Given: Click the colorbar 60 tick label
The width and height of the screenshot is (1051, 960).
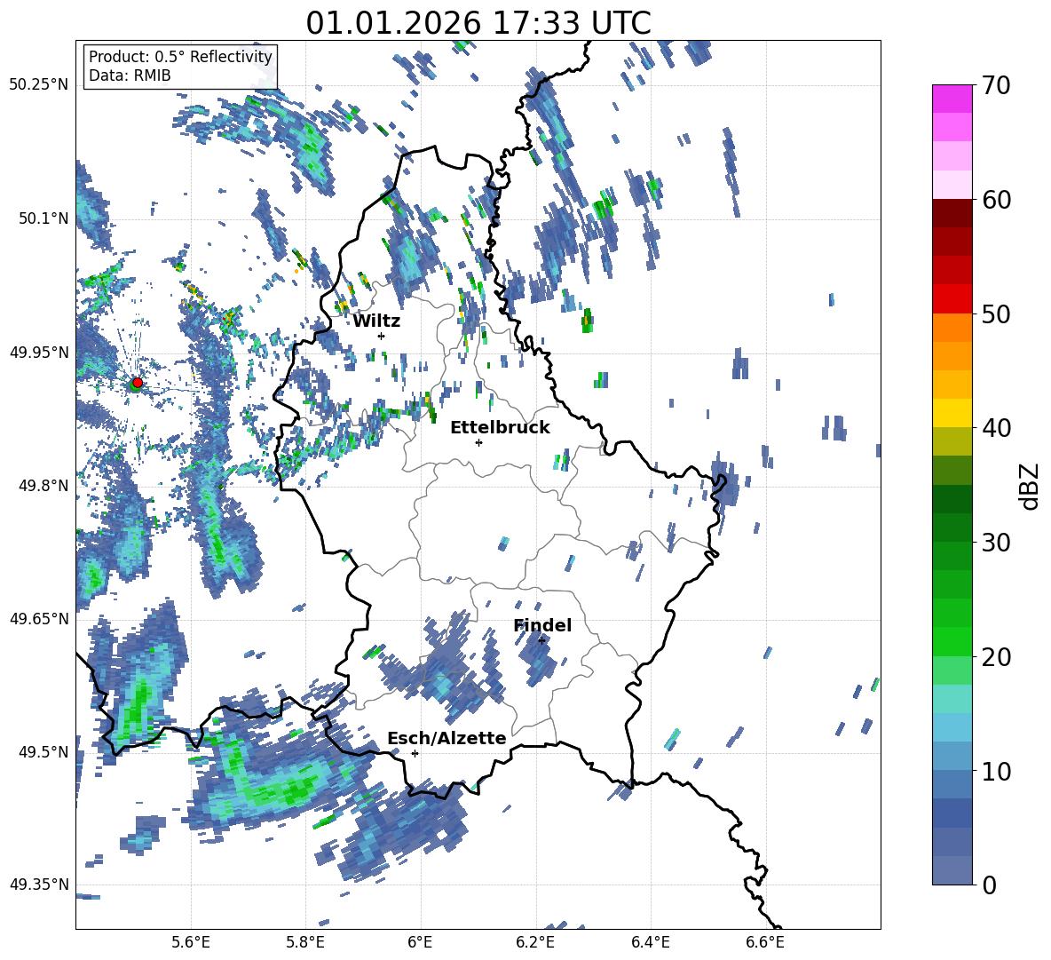Looking at the screenshot, I should (996, 199).
